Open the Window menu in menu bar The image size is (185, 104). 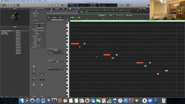click(39, 1)
